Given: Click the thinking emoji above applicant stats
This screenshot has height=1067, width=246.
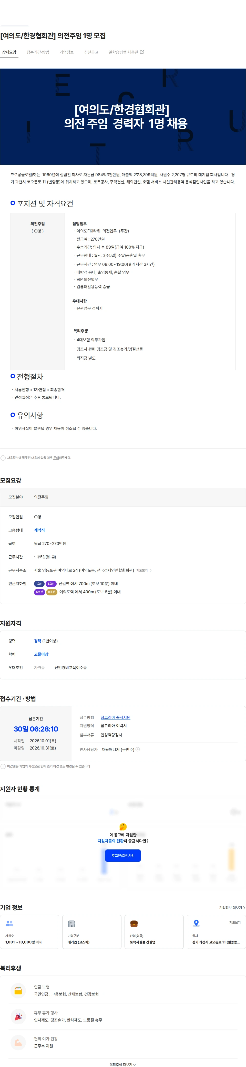Looking at the screenshot, I should click(x=123, y=826).
